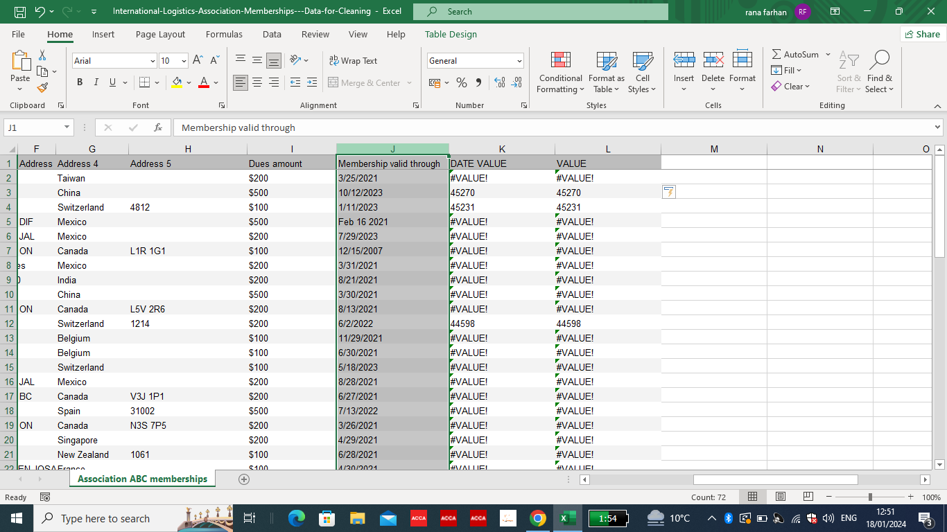Switch to the Page Layout tab
The height and width of the screenshot is (532, 947).
click(160, 34)
